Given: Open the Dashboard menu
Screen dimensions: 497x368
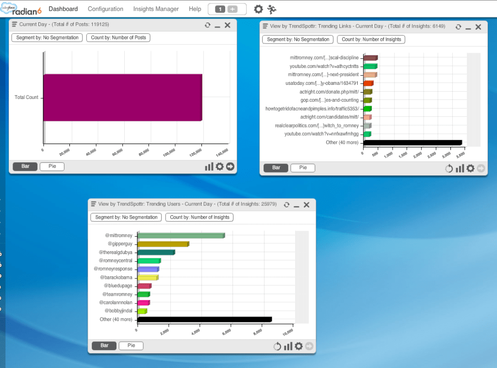Looking at the screenshot, I should point(63,9).
